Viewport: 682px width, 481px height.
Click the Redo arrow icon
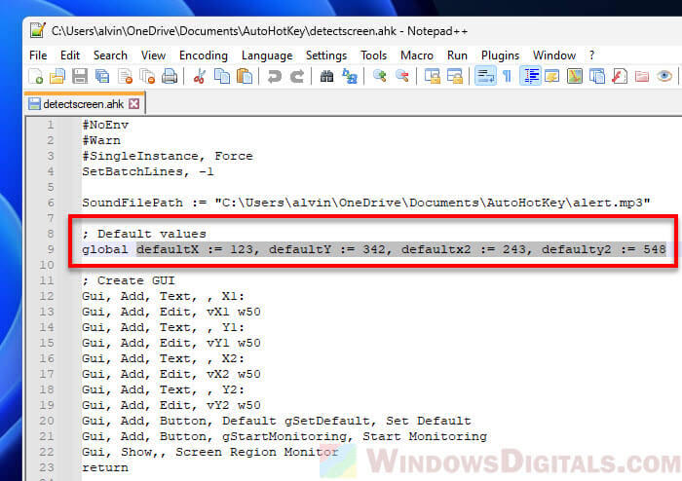pyautogui.click(x=297, y=77)
